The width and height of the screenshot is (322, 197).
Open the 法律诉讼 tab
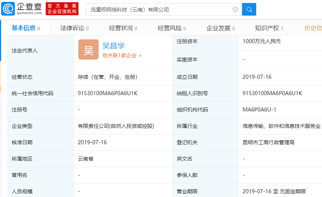tap(74, 28)
